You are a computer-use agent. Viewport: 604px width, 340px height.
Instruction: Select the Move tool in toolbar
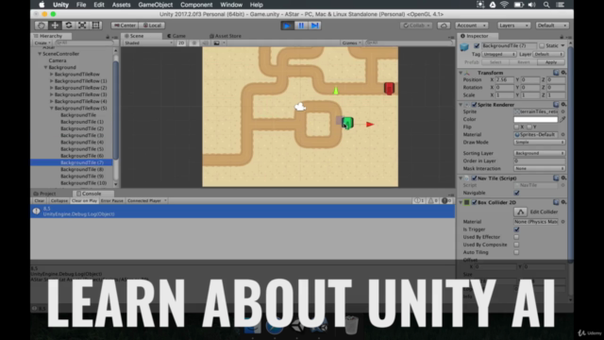[x=55, y=25]
